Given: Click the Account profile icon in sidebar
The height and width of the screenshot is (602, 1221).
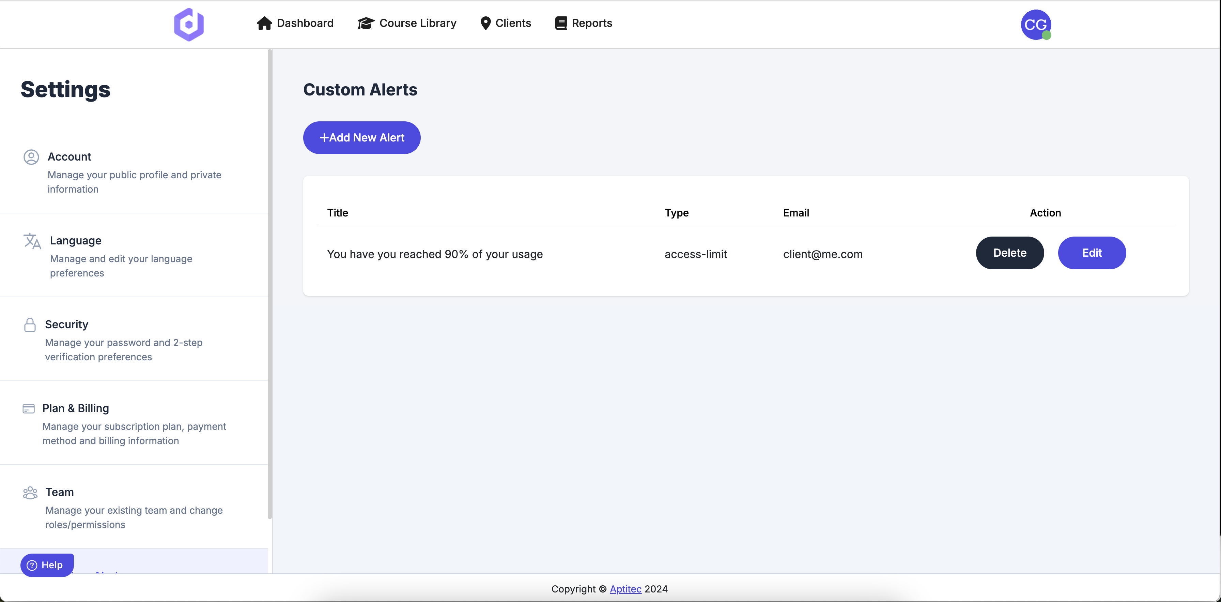Looking at the screenshot, I should (31, 157).
